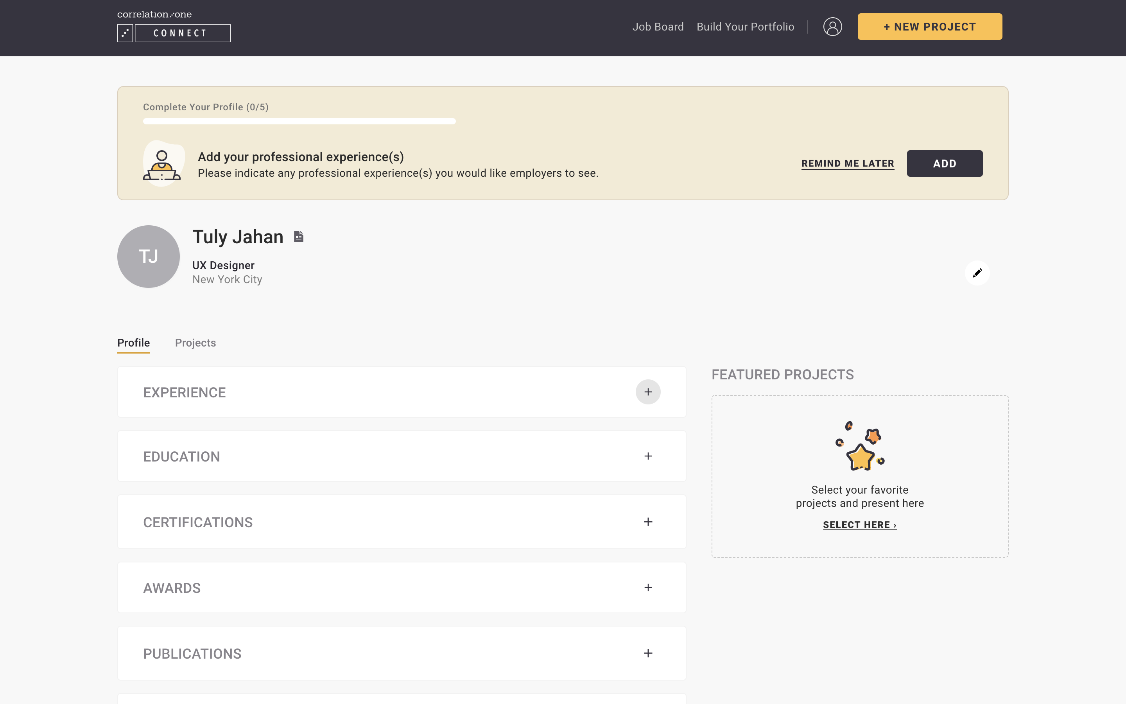Open Build Your Portfolio nav link
The image size is (1126, 704).
745,27
